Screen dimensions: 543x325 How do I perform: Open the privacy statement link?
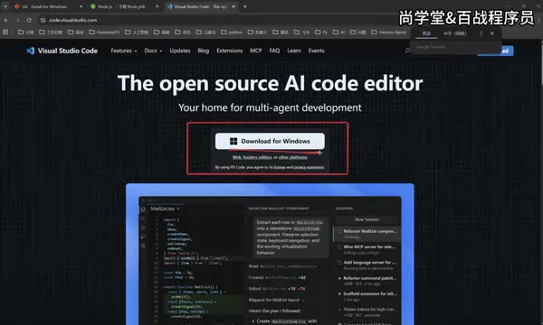click(x=310, y=167)
